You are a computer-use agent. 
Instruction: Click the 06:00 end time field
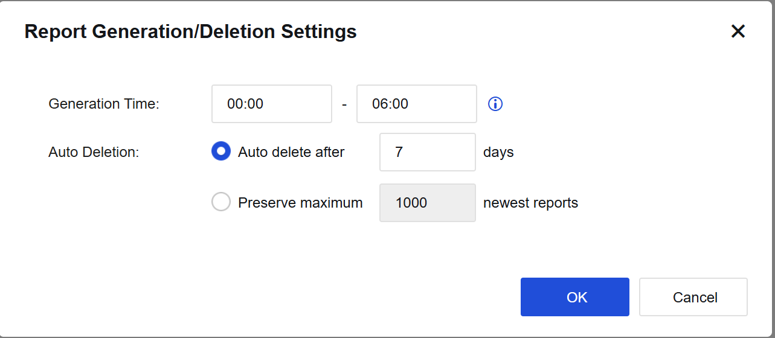(x=417, y=104)
